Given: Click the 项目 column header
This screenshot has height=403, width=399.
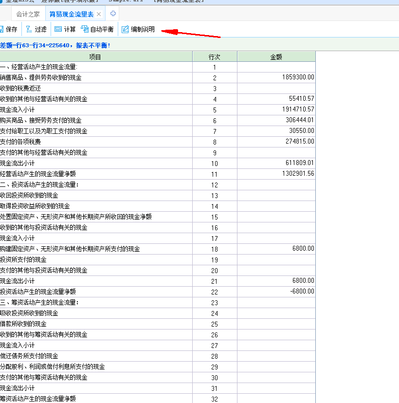Looking at the screenshot, I should coord(95,57).
